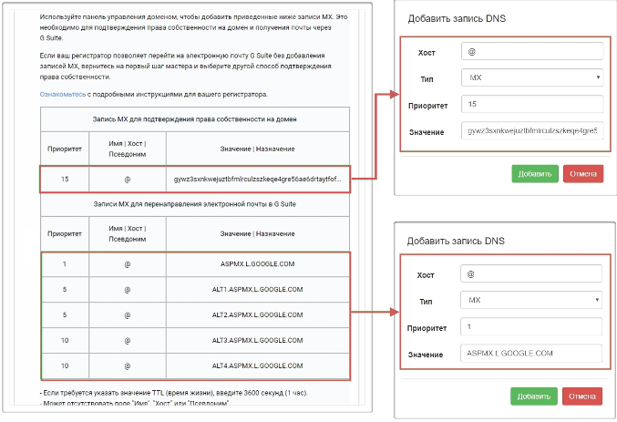Expand Тип dropdown in form with priority 15

click(x=532, y=78)
